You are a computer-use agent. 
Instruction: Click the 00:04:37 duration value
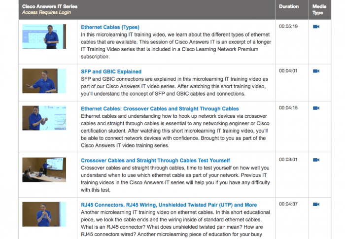[288, 204]
